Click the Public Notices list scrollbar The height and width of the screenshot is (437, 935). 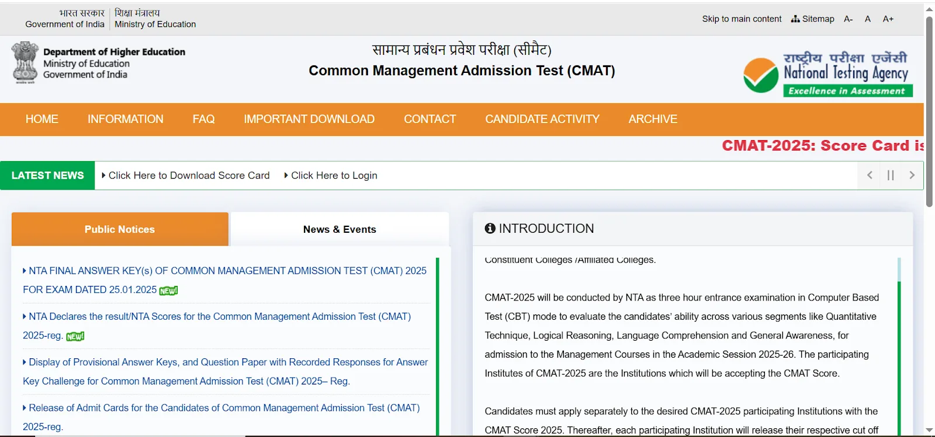click(438, 346)
